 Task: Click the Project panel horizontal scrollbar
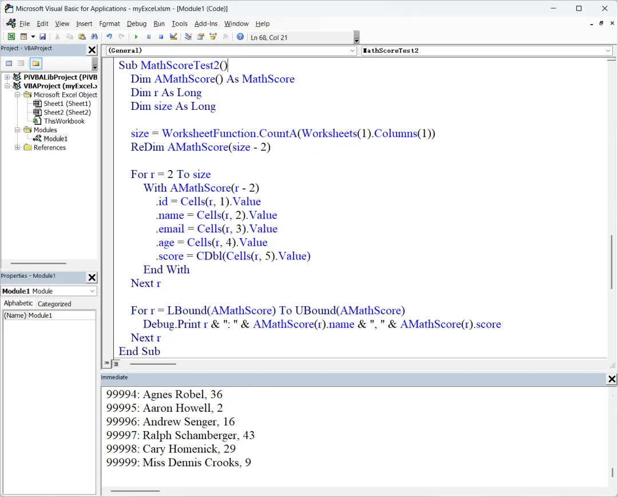click(x=38, y=263)
